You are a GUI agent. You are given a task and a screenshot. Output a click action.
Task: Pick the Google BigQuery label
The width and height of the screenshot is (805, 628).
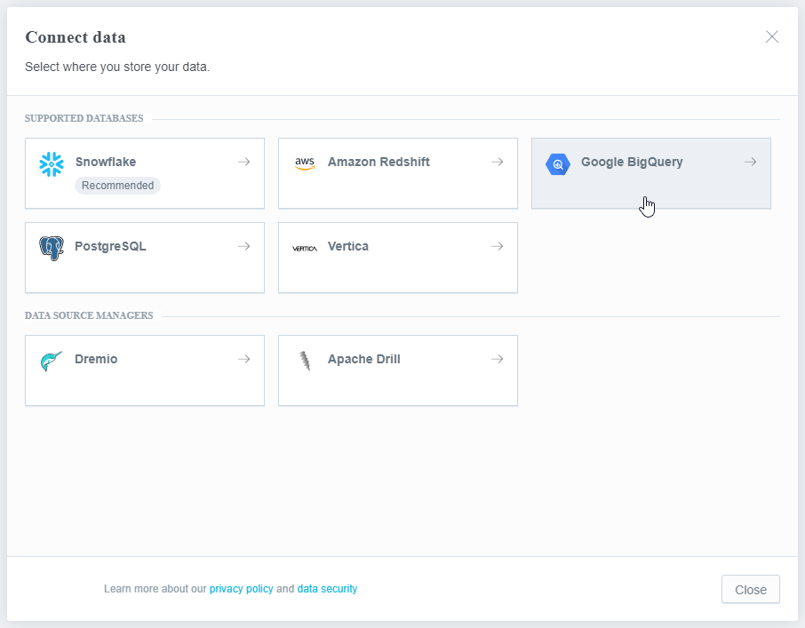pyautogui.click(x=632, y=163)
